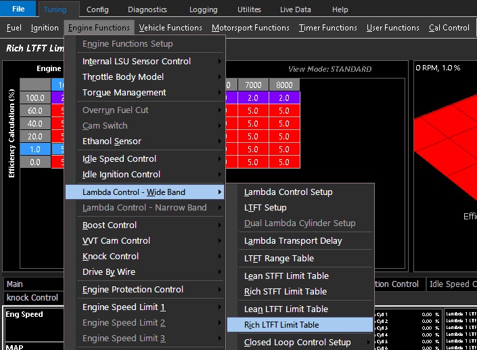477x350 pixels.
Task: Open the Vehicle Functions menu
Action: [x=171, y=28]
